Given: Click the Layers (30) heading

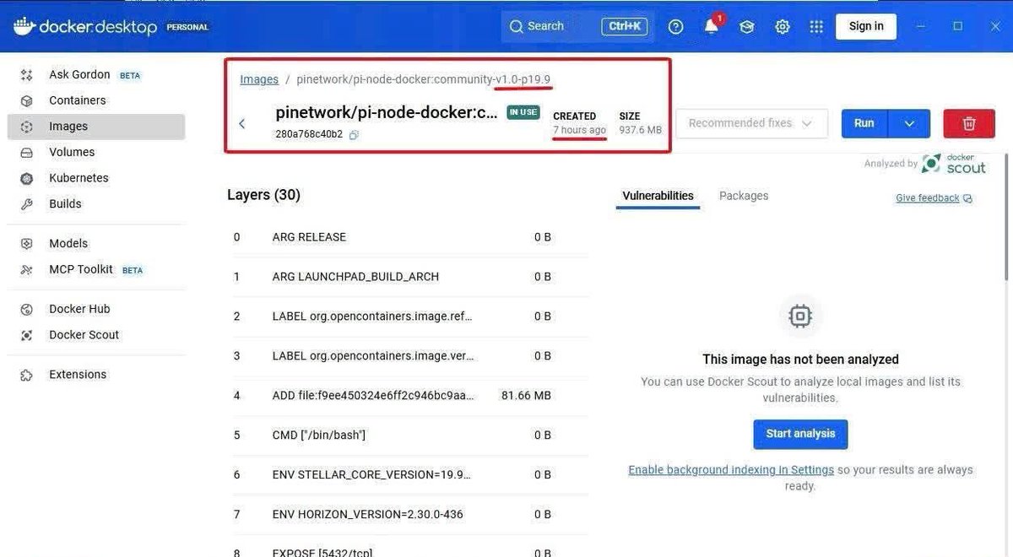Looking at the screenshot, I should click(x=263, y=195).
